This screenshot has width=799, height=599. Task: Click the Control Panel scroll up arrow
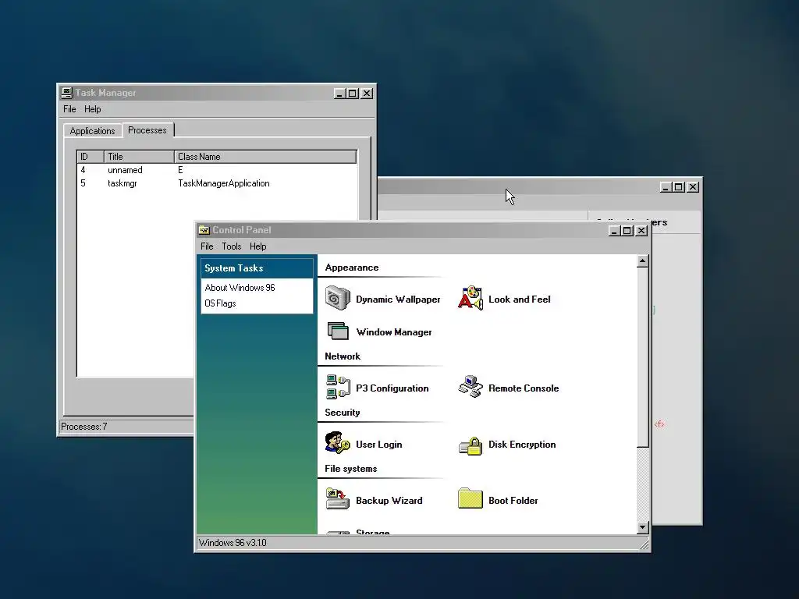[x=643, y=261]
